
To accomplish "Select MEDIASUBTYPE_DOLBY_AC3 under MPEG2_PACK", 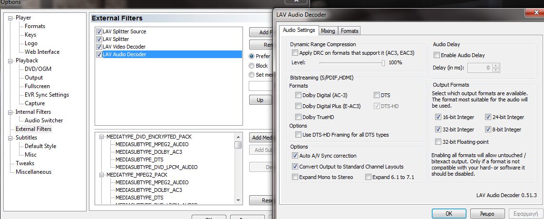I will tap(149, 190).
